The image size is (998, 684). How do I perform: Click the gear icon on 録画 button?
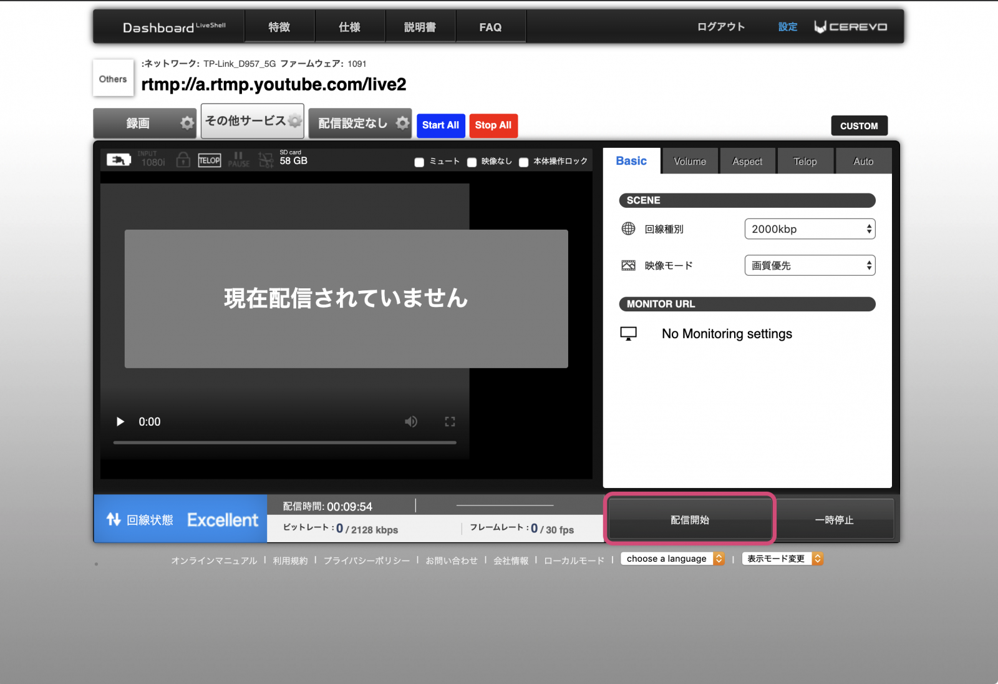click(187, 124)
